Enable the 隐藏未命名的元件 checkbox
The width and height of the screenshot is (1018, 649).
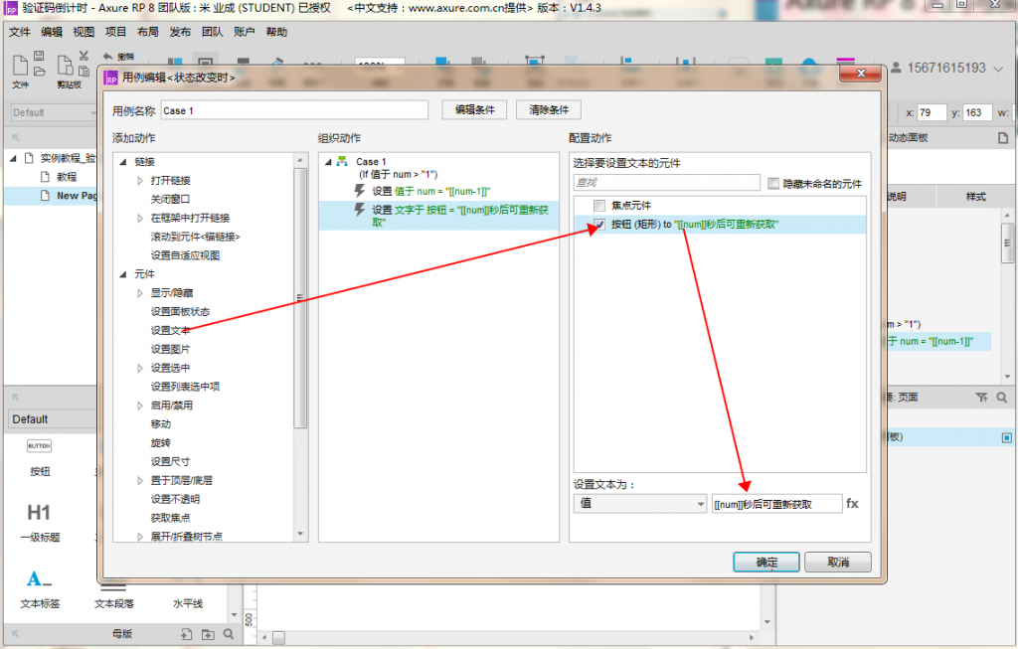[774, 183]
